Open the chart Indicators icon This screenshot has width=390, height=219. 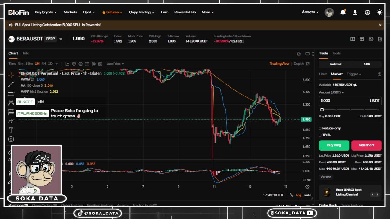(67, 64)
